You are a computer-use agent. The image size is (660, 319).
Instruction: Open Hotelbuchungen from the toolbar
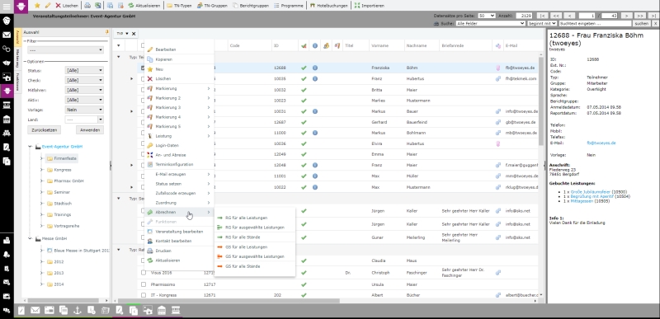(328, 6)
